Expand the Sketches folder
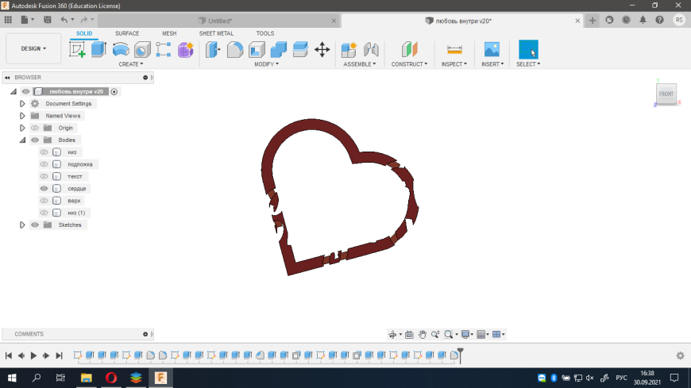This screenshot has width=691, height=388. [22, 225]
